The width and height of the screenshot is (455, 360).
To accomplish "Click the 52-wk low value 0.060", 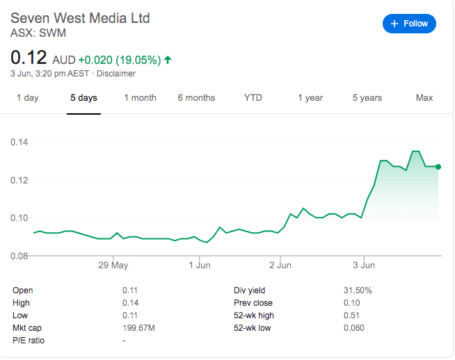I will [353, 328].
